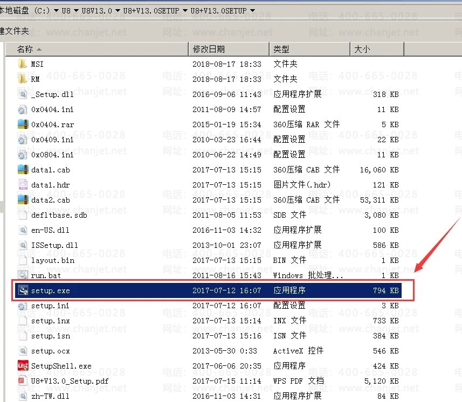Image resolution: width=462 pixels, height=402 pixels.
Task: Expand dropdown arrow after U8V13.0 breadcrumb
Action: click(118, 11)
